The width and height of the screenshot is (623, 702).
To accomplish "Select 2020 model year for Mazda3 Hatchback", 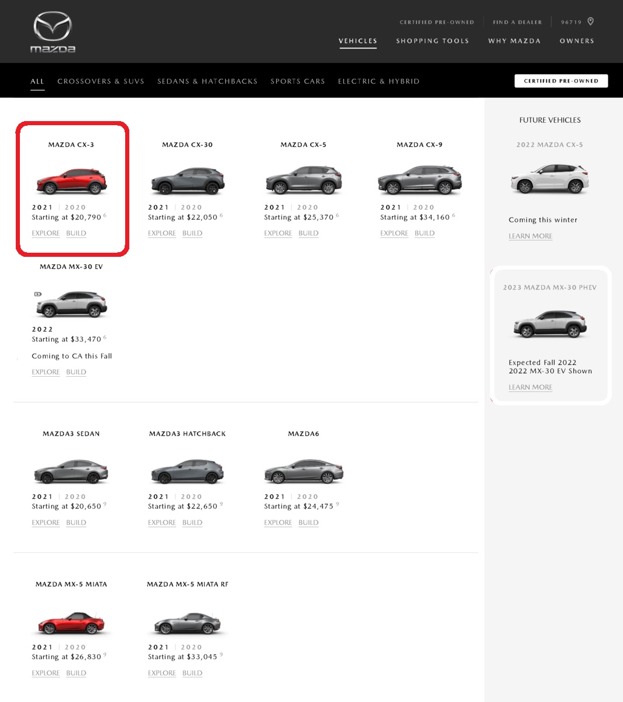I will (191, 497).
